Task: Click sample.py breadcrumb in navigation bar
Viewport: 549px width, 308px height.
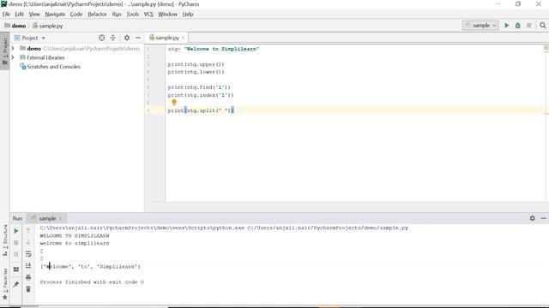Action: [x=48, y=26]
